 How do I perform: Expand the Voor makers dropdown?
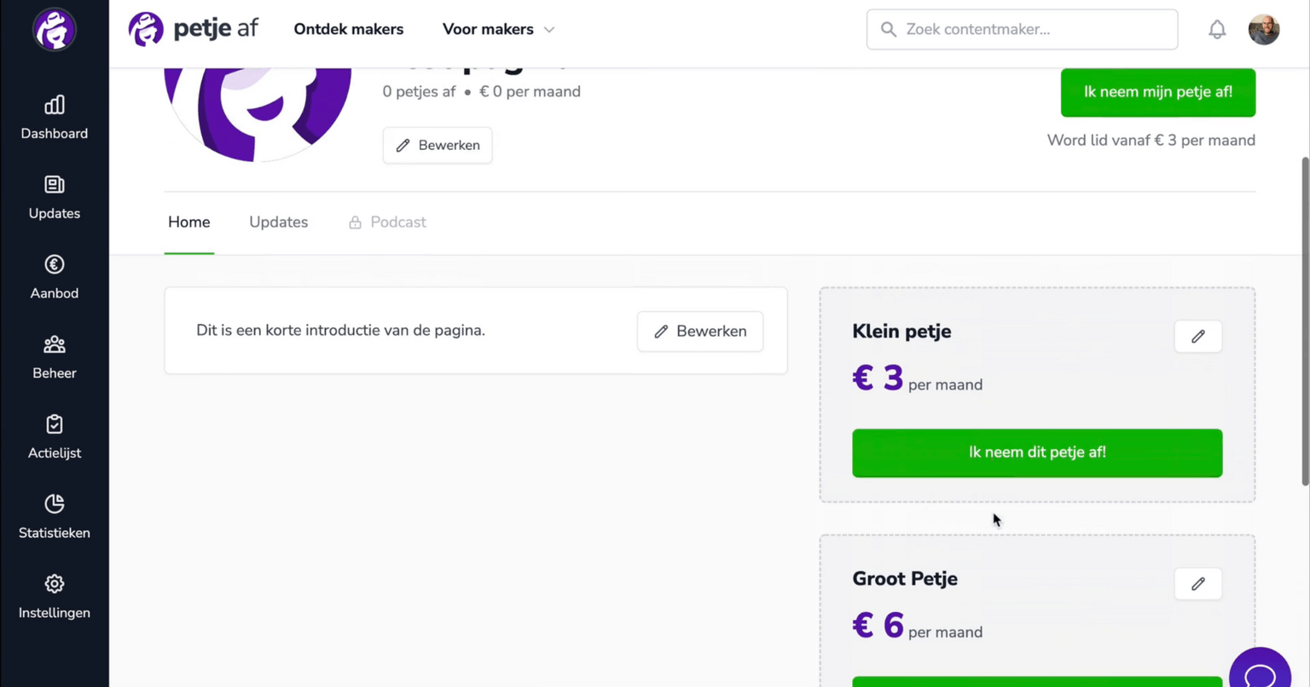(x=498, y=29)
